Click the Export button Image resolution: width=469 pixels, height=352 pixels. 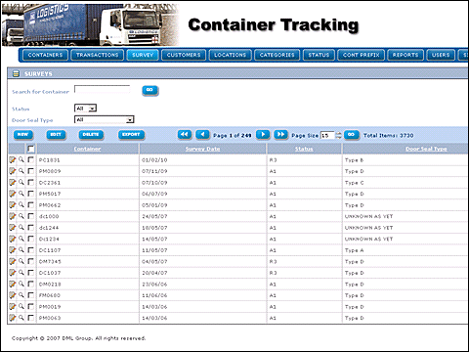coord(131,135)
